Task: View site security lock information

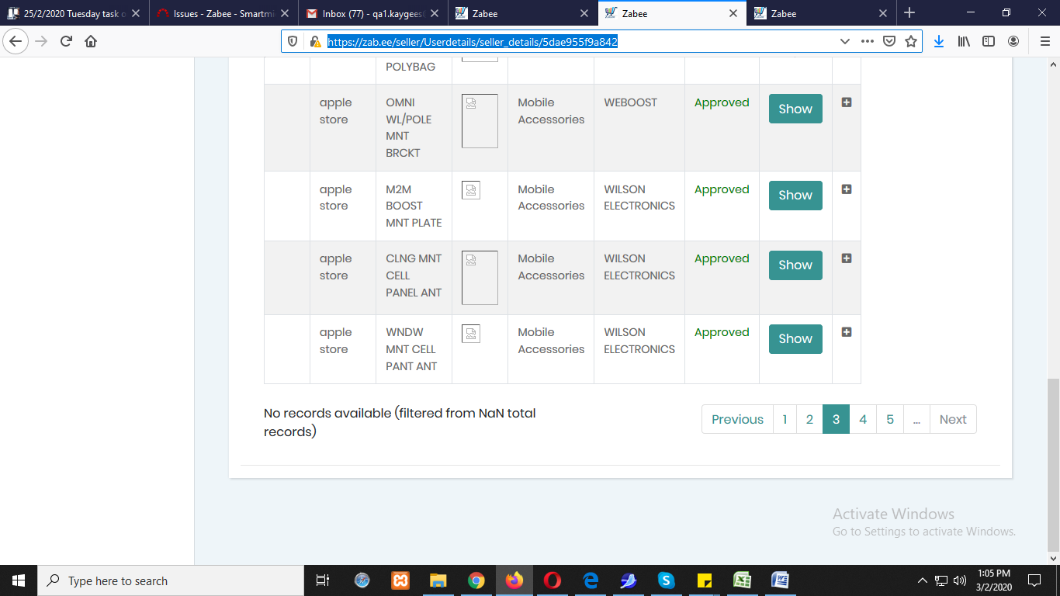Action: [314, 42]
